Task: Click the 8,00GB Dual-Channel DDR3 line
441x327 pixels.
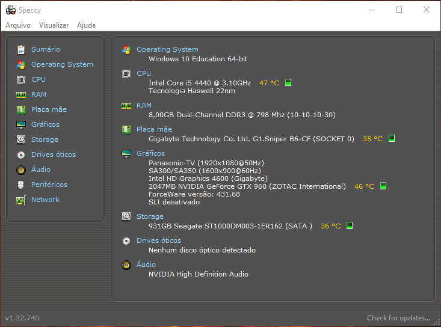Action: [x=242, y=115]
